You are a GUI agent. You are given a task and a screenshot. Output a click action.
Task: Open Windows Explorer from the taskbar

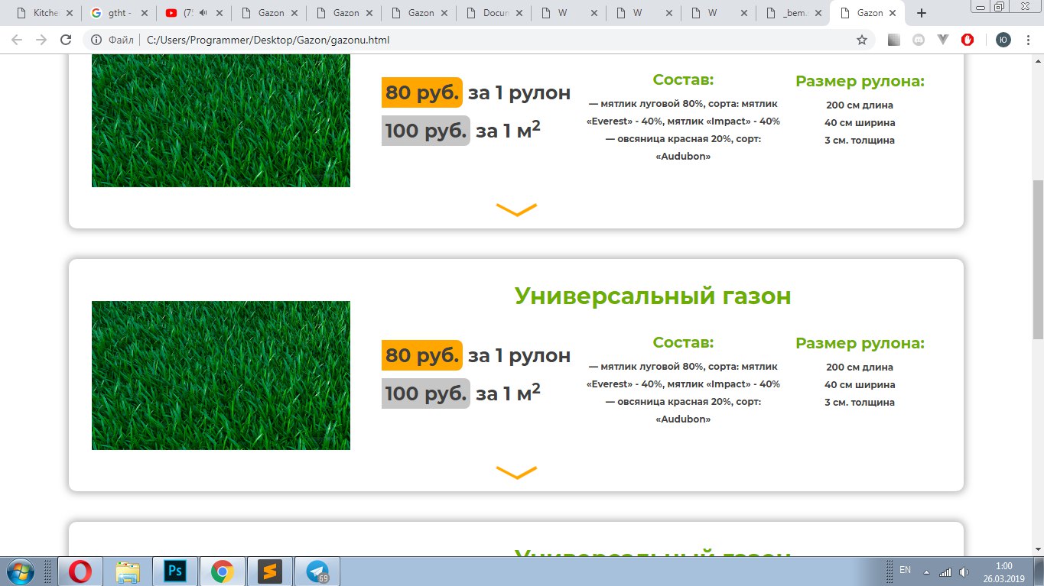[x=128, y=571]
